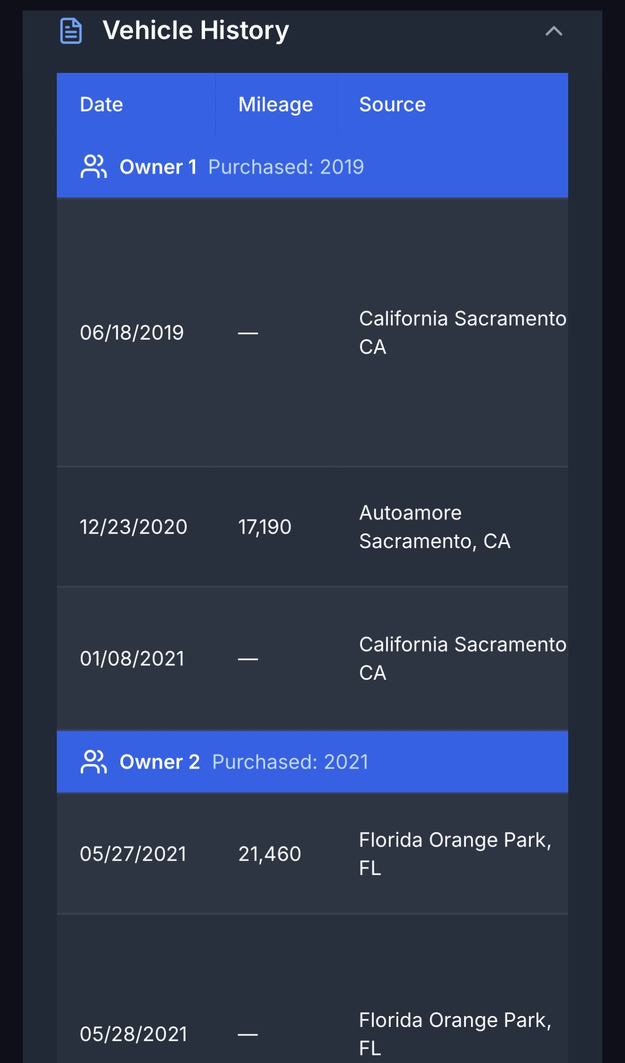This screenshot has width=625, height=1063.
Task: Click the 06/18/2019 date entry
Action: (132, 333)
